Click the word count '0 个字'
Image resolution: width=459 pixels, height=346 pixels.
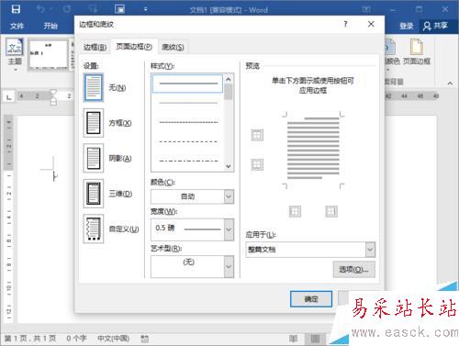76,339
